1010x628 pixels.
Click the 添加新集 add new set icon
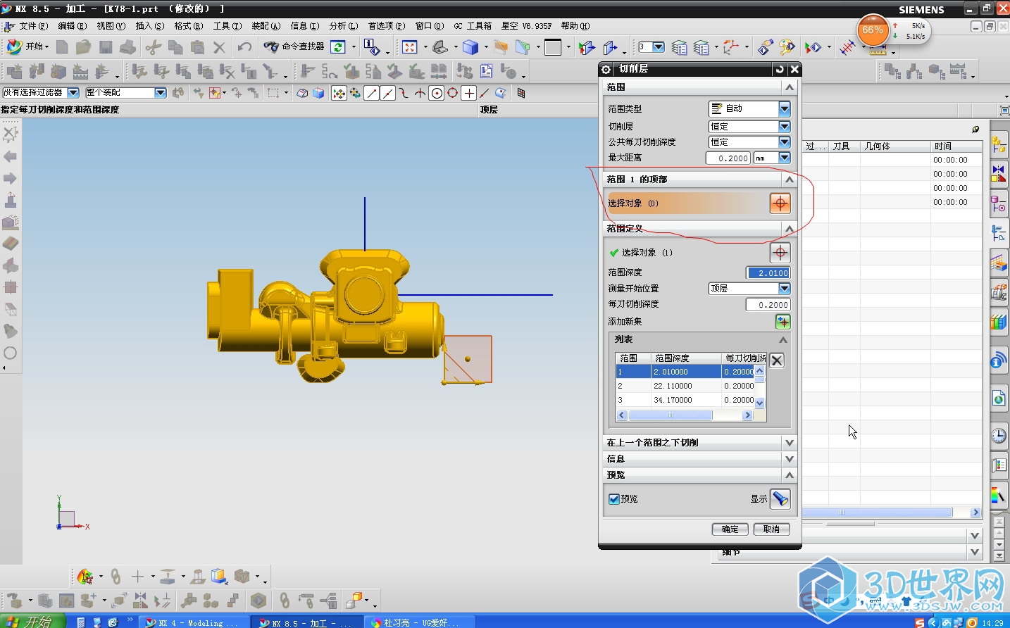(x=783, y=322)
